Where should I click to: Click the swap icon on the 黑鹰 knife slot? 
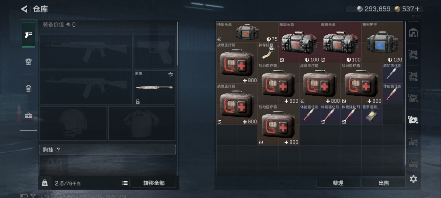[x=171, y=75]
